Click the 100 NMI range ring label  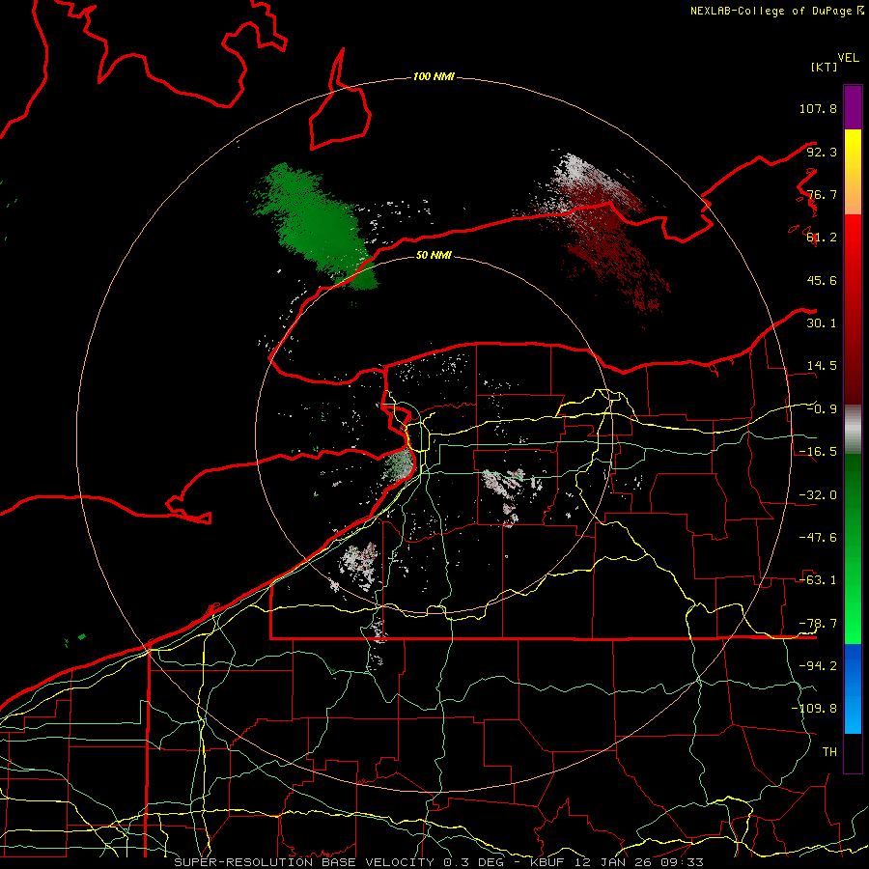click(434, 76)
